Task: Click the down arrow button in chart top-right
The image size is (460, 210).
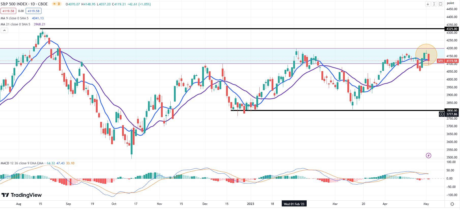Action: 428,4
